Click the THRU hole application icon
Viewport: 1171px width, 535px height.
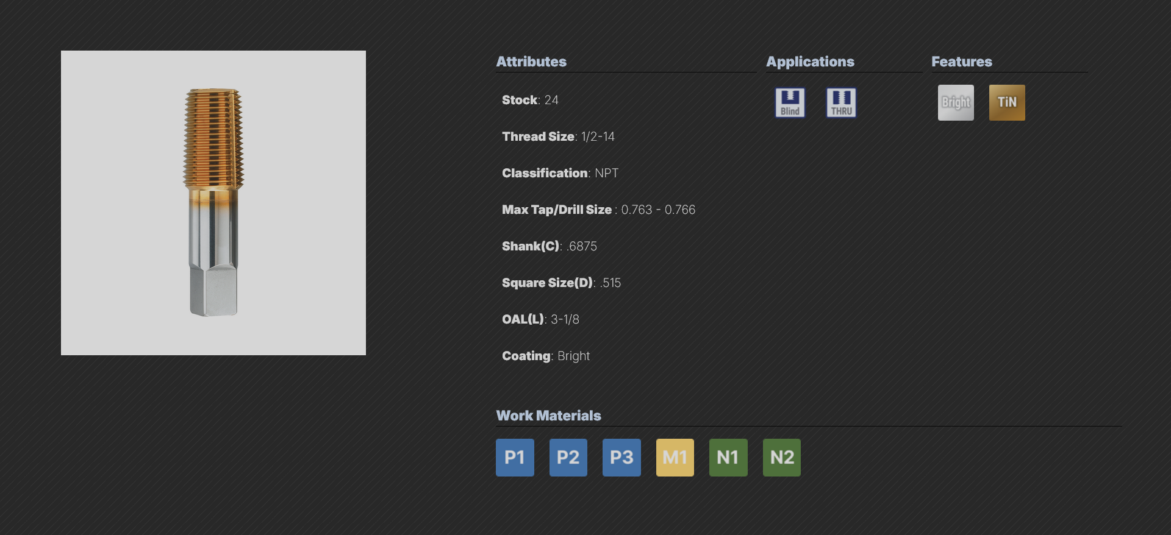[x=841, y=102]
